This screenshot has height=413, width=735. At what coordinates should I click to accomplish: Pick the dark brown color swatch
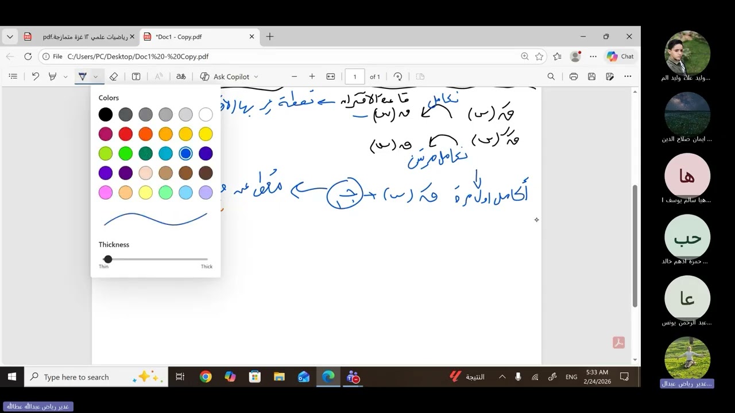point(206,173)
